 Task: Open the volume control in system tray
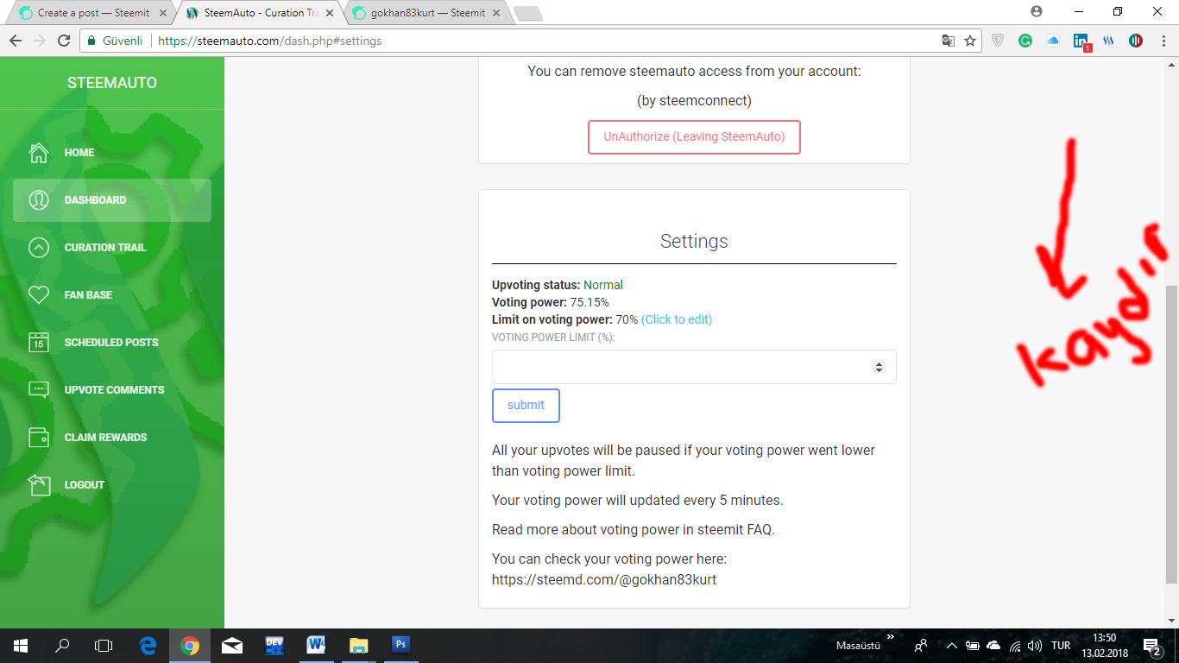[x=1035, y=646]
